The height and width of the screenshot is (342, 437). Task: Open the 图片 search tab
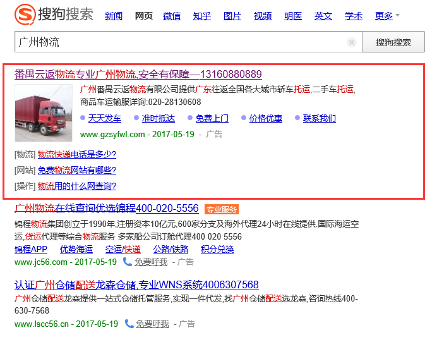click(232, 16)
